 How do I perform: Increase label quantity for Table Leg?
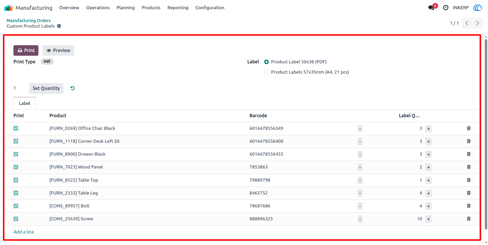[x=429, y=193]
